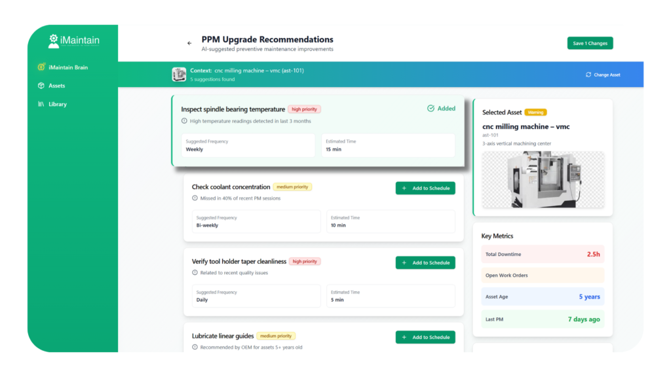Add Lubricate linear guides to schedule
The width and height of the screenshot is (671, 377).
pos(425,337)
